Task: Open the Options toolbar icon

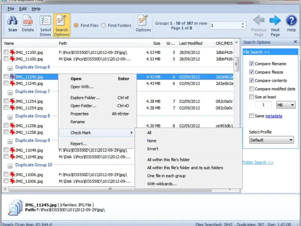Action: click(x=143, y=21)
